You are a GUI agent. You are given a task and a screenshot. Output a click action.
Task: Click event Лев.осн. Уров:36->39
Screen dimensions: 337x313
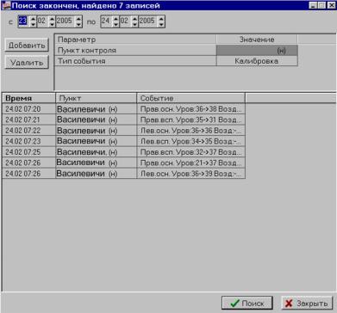tap(190, 174)
